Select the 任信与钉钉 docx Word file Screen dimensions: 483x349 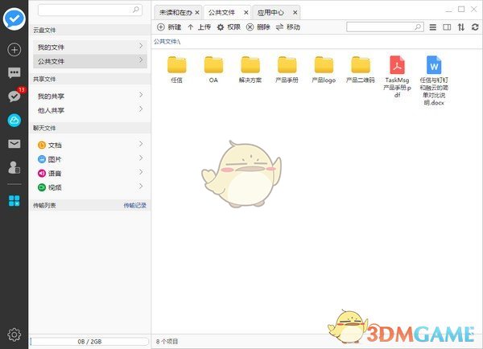434,80
